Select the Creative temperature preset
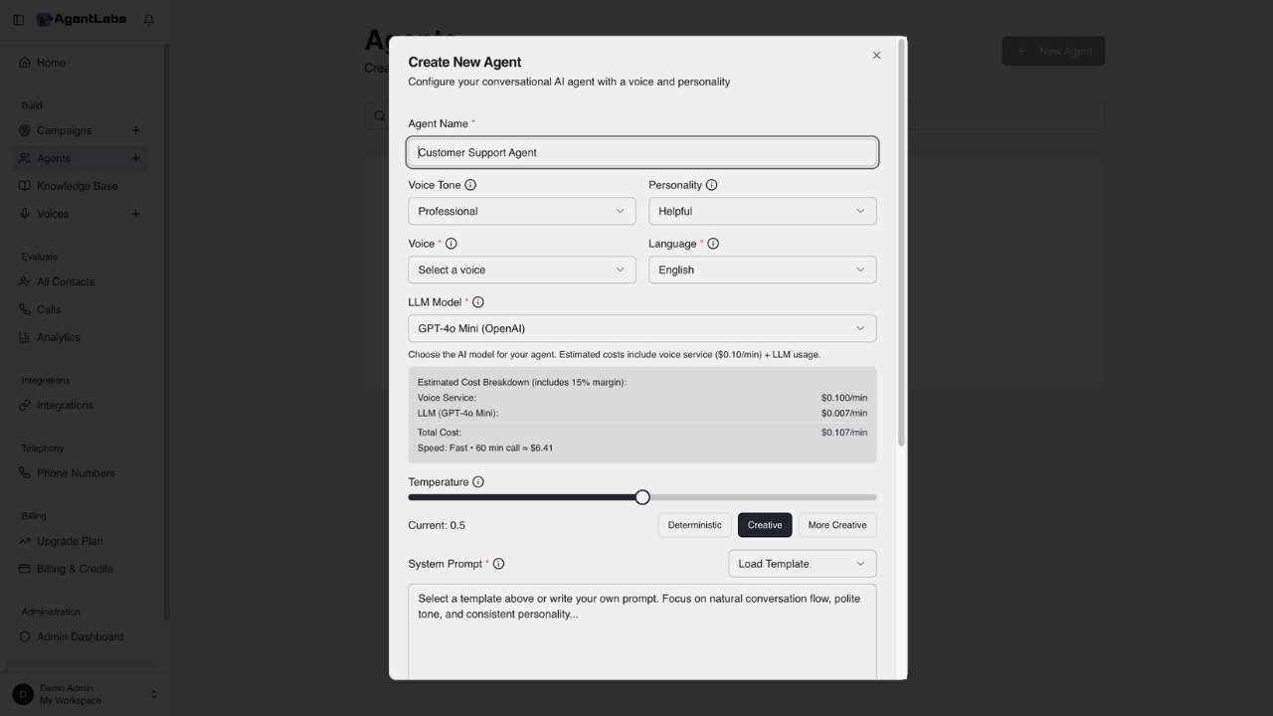 coord(765,525)
